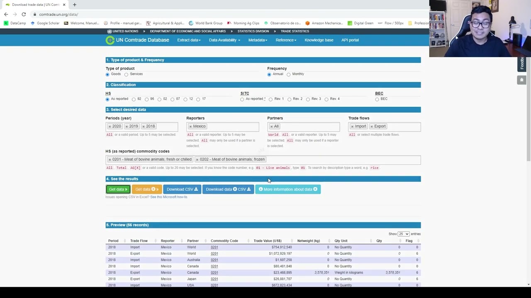The width and height of the screenshot is (531, 298).
Task: Expand the Extract data menu
Action: click(189, 40)
